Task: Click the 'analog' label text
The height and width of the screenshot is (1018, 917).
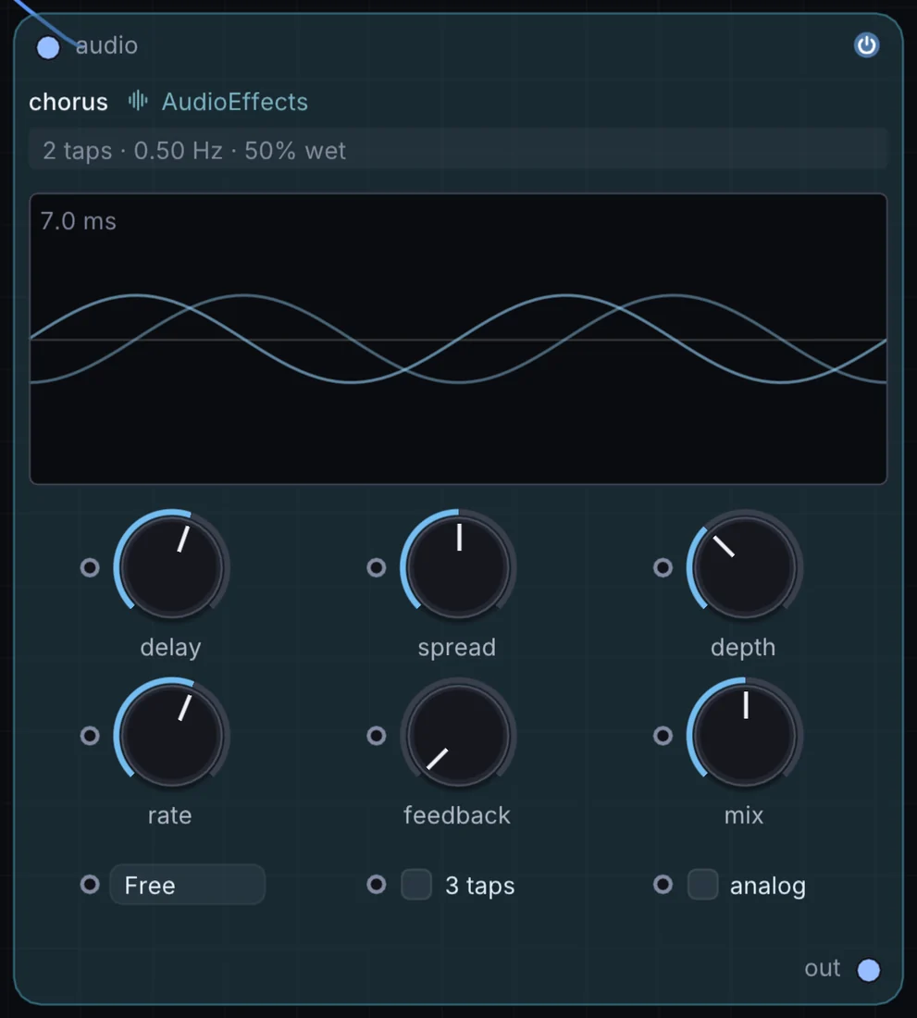Action: (x=768, y=887)
